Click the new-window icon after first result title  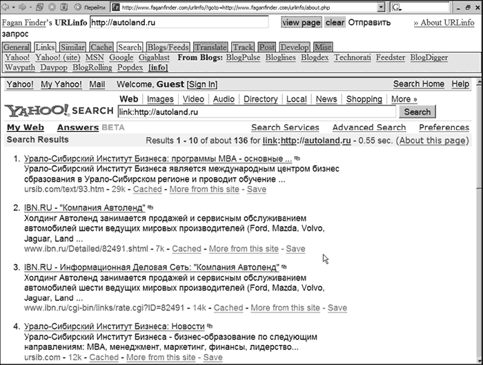click(297, 159)
